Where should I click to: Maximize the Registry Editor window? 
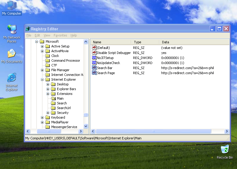(219, 28)
